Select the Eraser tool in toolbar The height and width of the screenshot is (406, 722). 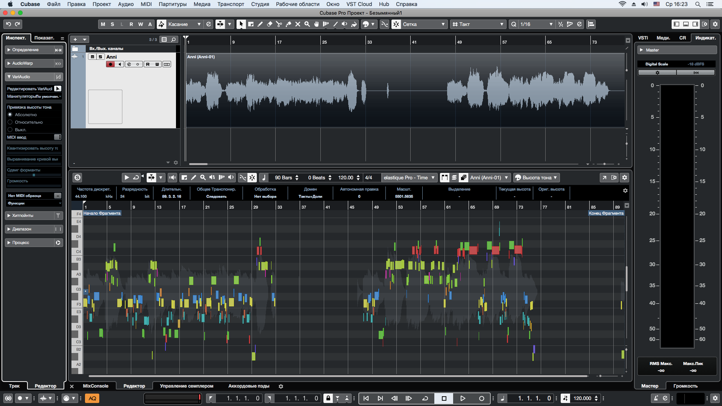tap(270, 24)
